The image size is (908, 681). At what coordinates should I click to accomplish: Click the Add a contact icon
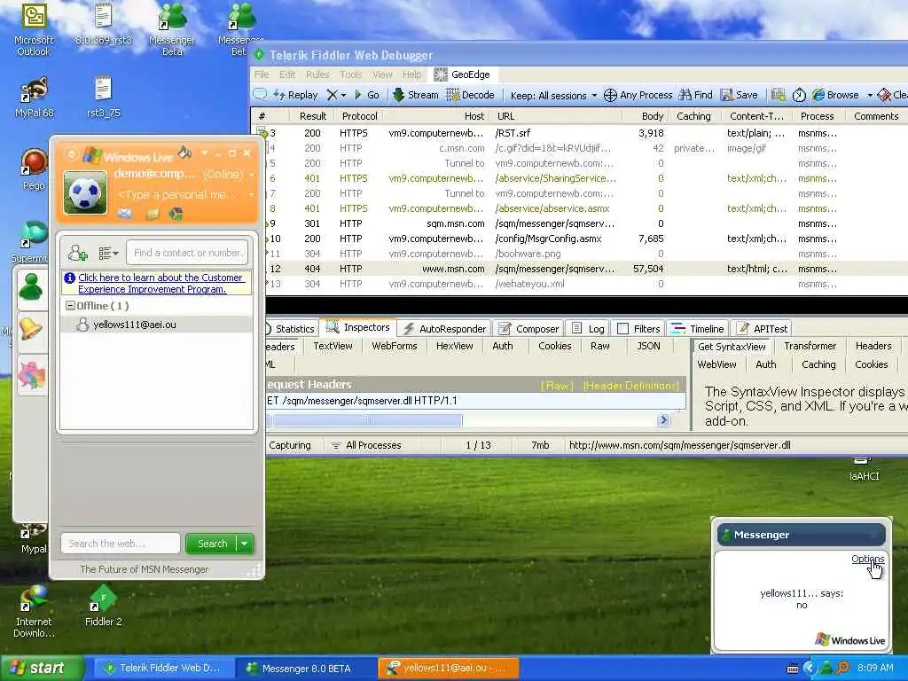78,253
